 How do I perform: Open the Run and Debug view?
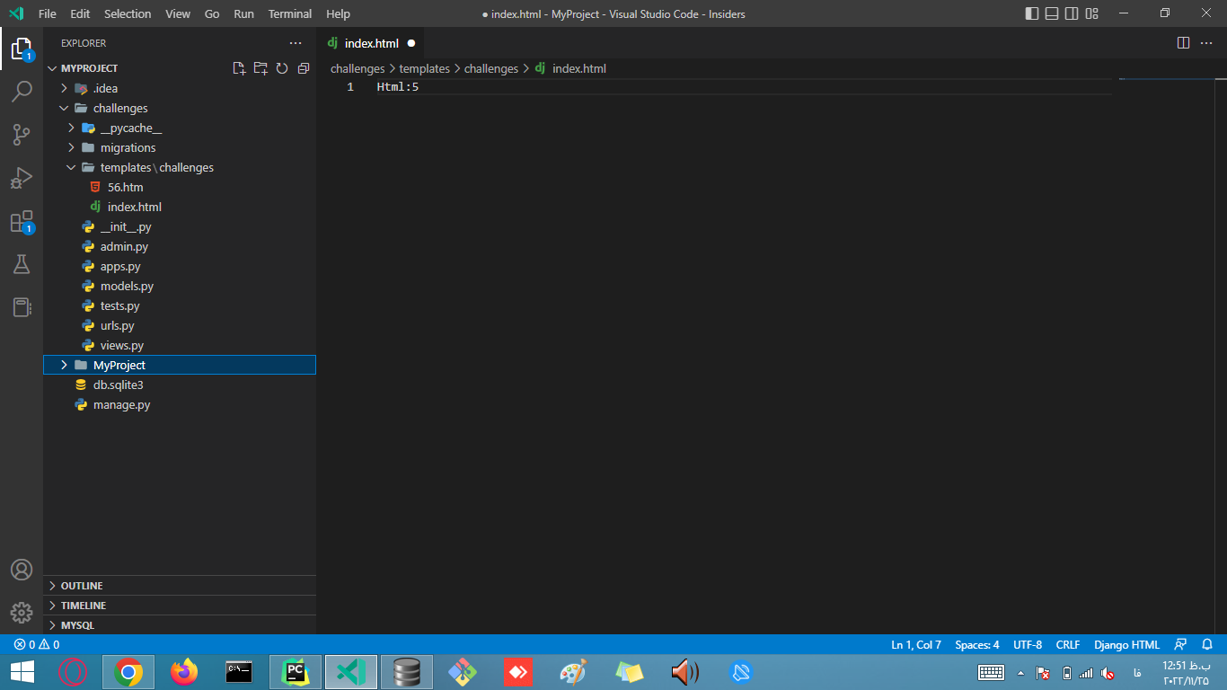[x=22, y=178]
